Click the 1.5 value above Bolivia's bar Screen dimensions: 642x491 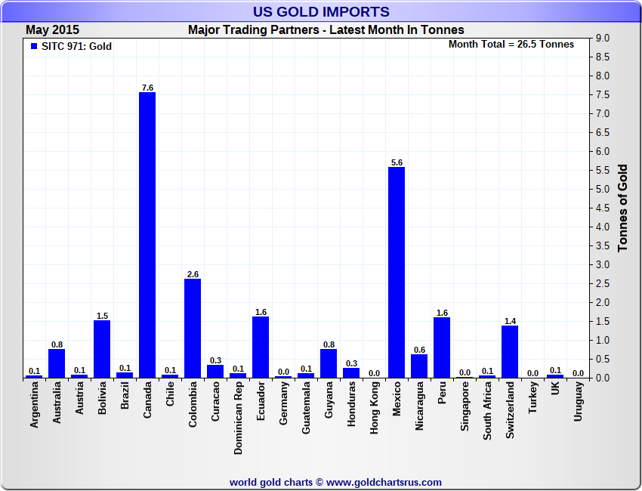coord(102,316)
